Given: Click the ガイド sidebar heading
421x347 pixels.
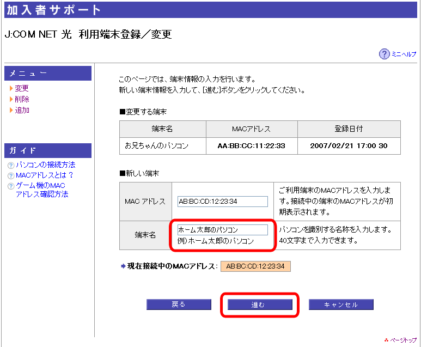Looking at the screenshot, I should click(48, 150).
